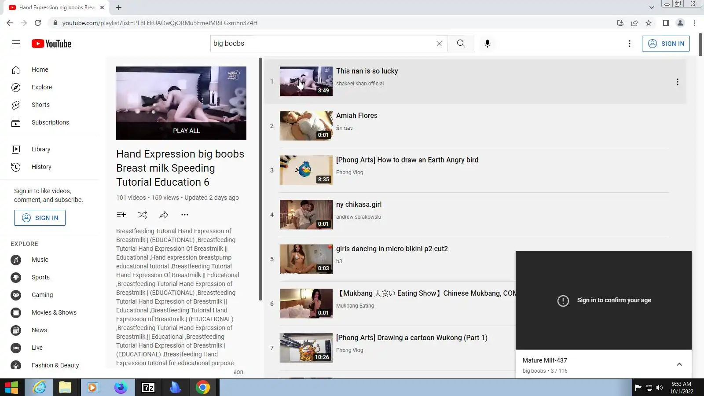Image resolution: width=704 pixels, height=396 pixels.
Task: Open File Explorer from the taskbar
Action: click(65, 387)
